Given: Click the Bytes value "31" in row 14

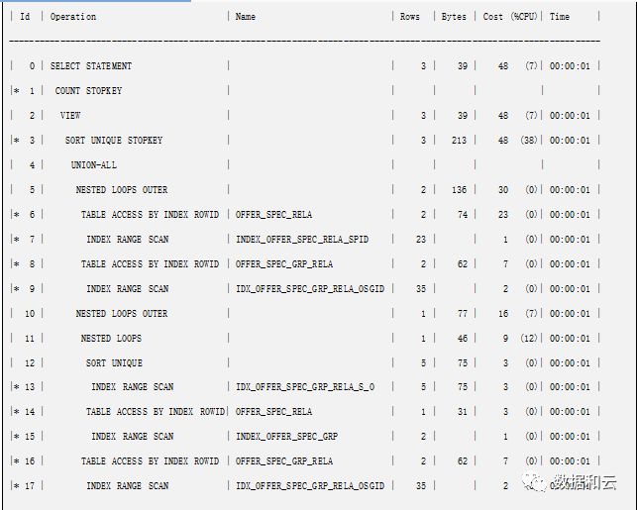Looking at the screenshot, I should coord(463,412).
